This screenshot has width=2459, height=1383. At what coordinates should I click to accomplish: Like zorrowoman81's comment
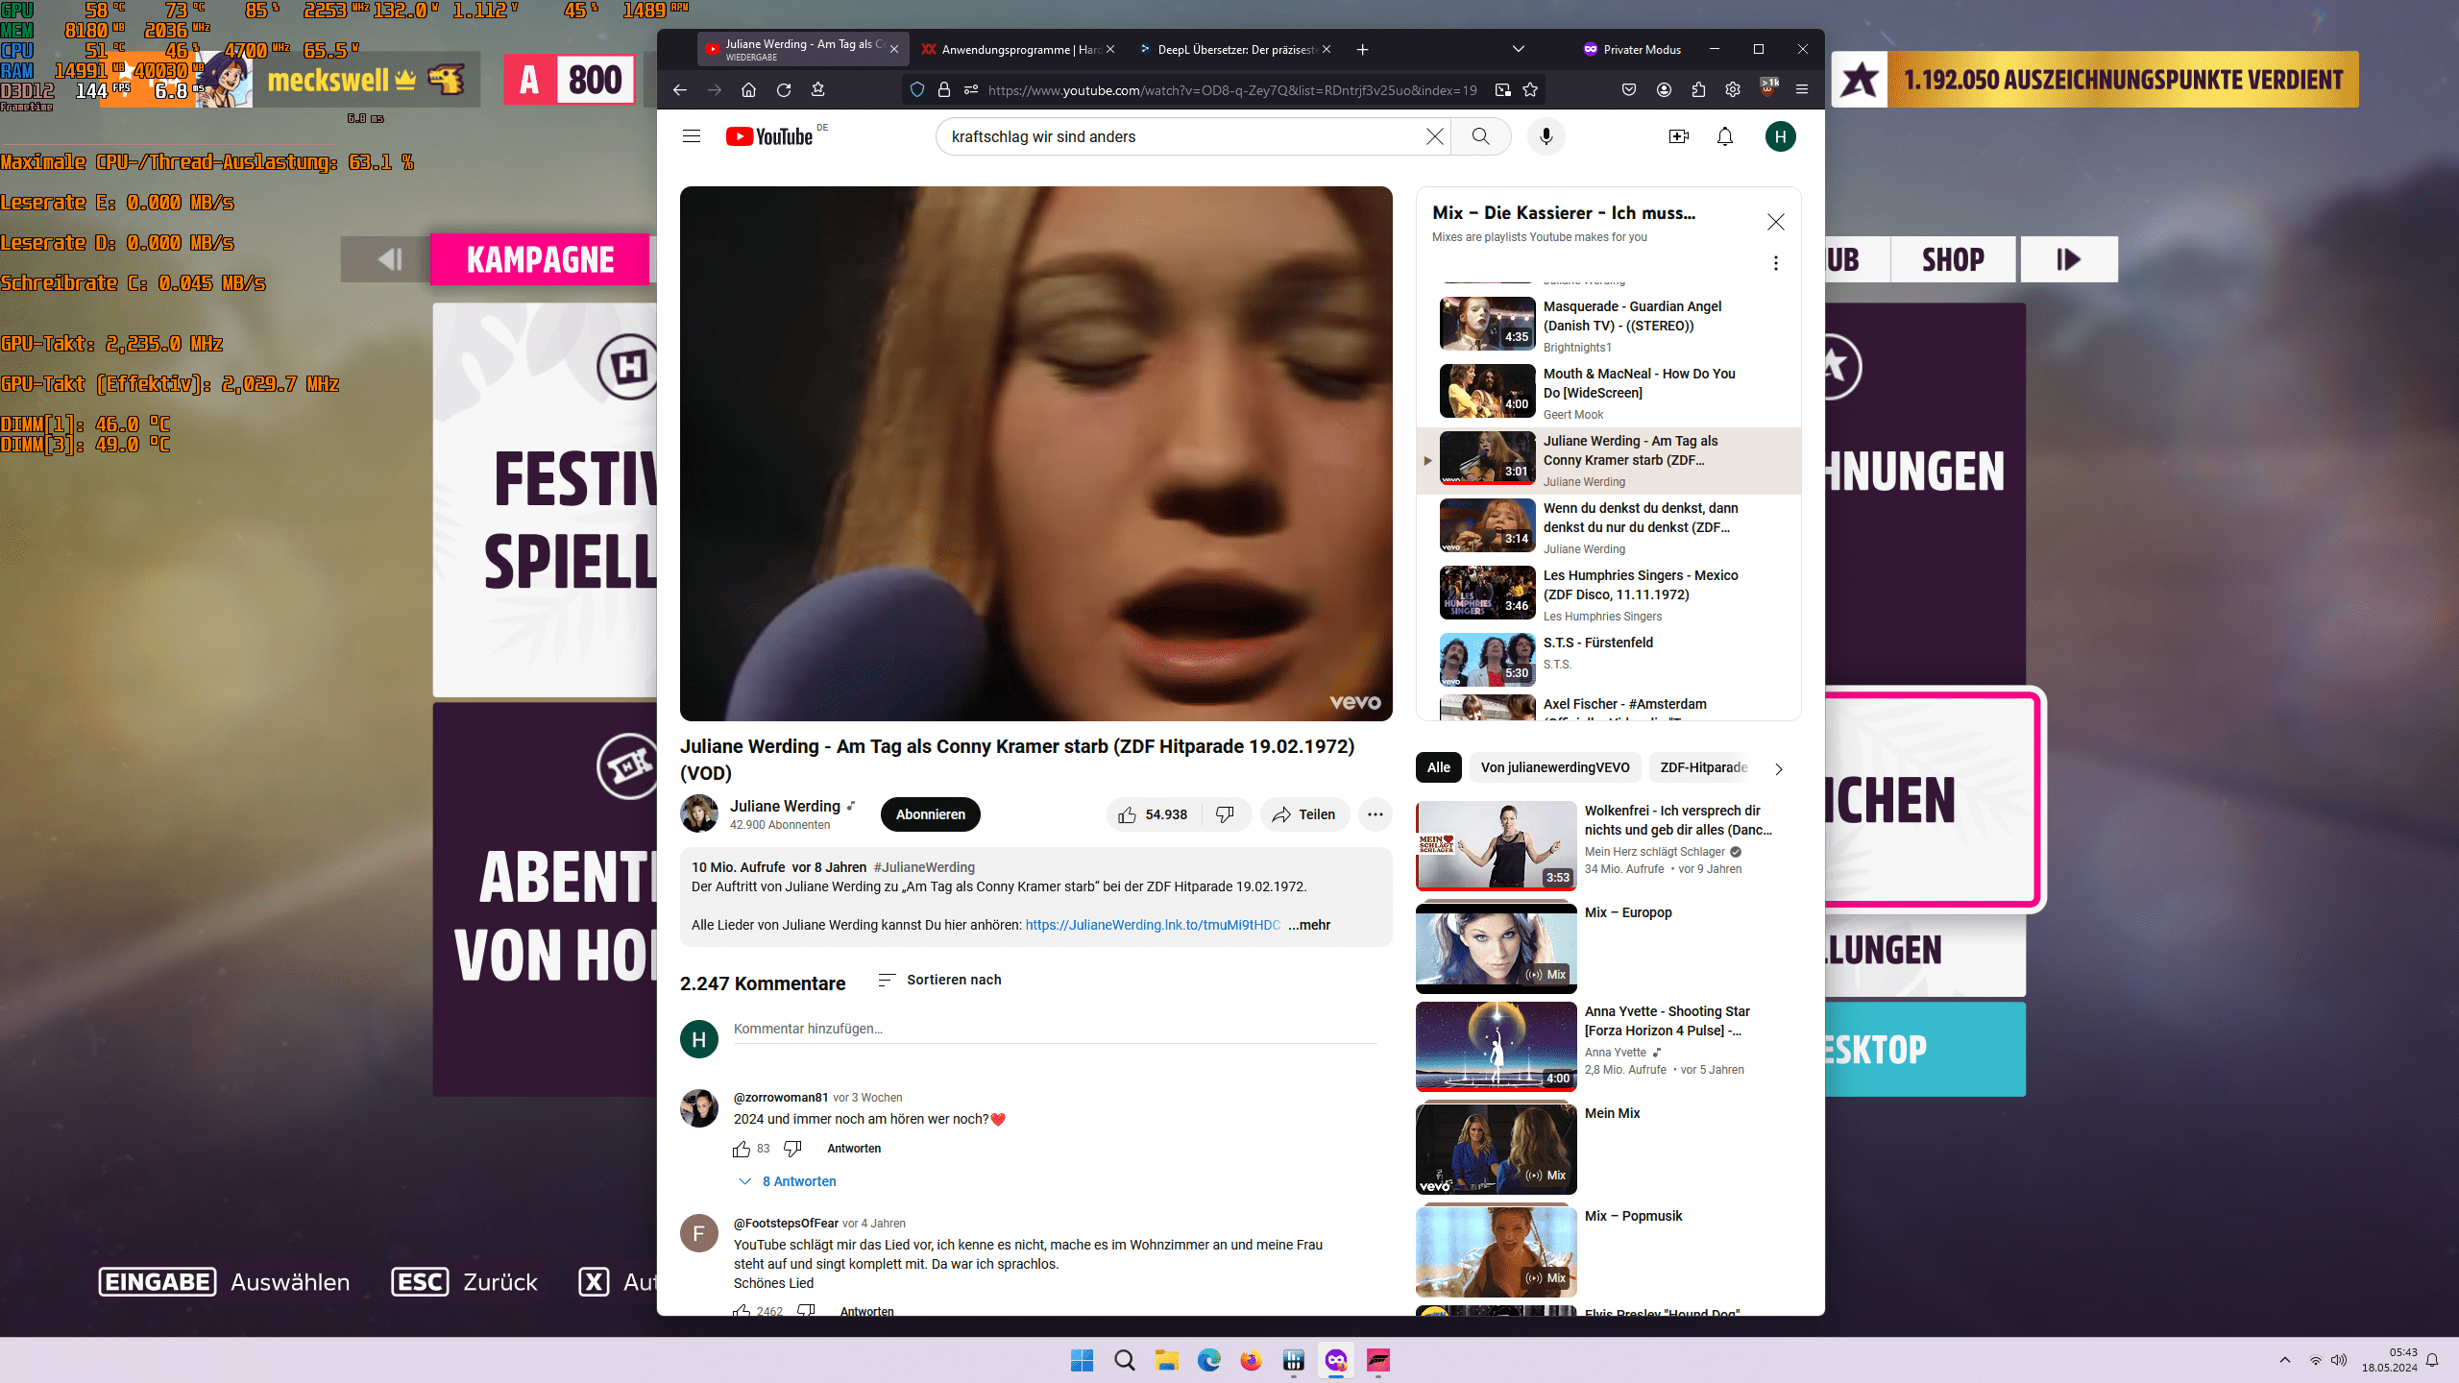coord(741,1149)
